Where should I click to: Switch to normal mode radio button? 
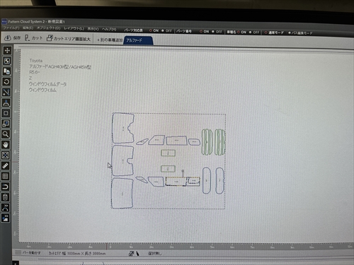pyautogui.click(x=274, y=33)
